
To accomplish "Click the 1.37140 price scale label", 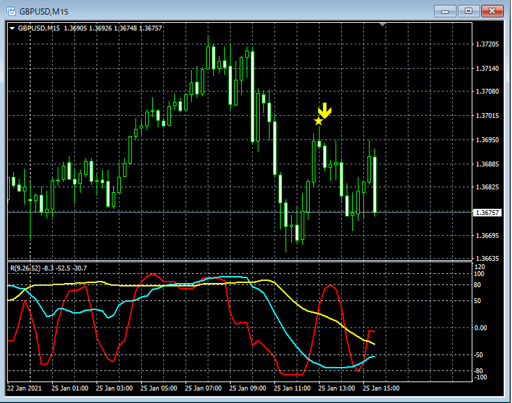I will point(488,68).
